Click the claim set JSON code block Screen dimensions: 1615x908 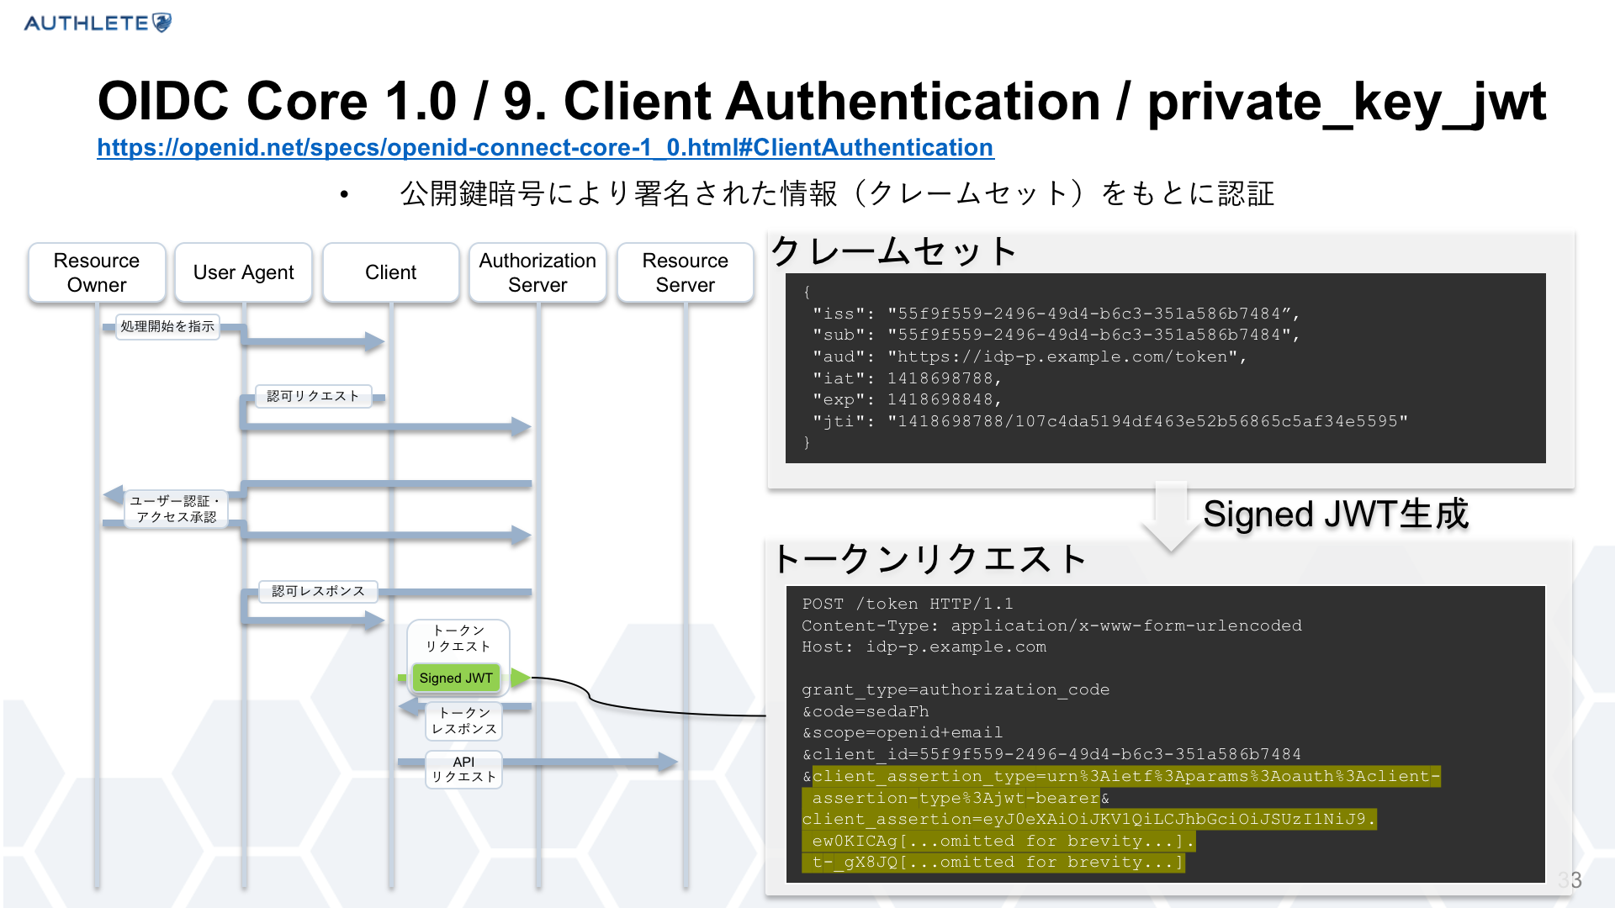1165,367
